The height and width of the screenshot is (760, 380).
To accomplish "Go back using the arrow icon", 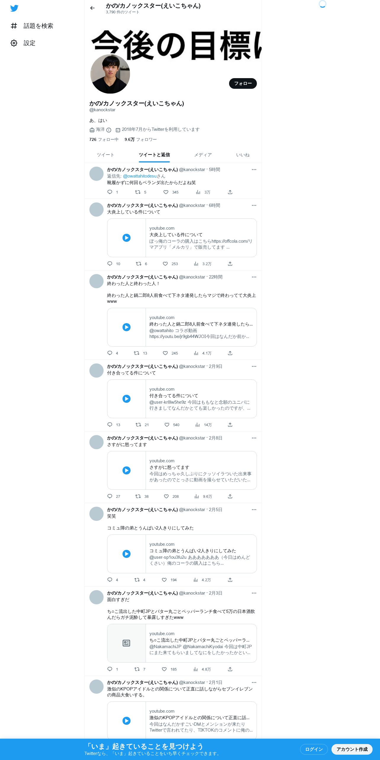I will [x=92, y=8].
